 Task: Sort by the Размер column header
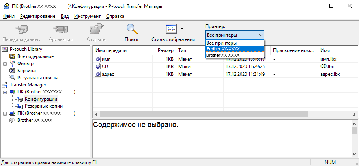pyautogui.click(x=165, y=50)
